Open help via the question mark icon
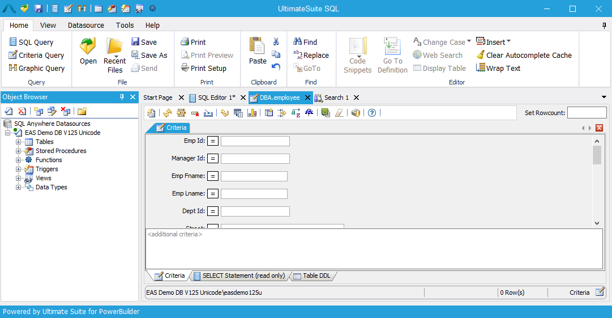 pos(372,113)
